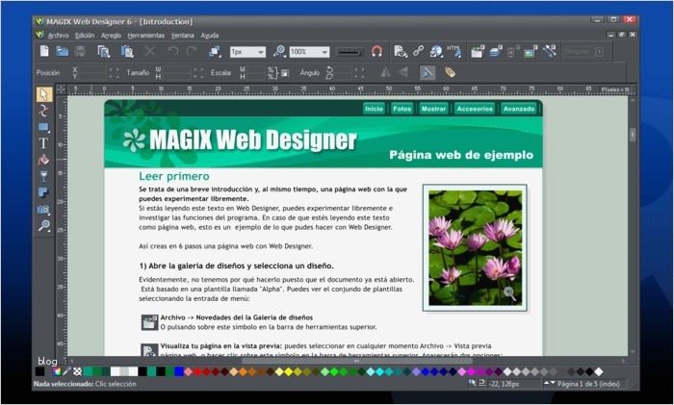
Task: Open the bitmap gallery picture icon
Action: 531,52
